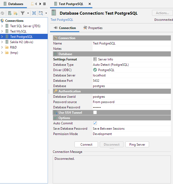The width and height of the screenshot is (173, 184).
Task: Click the Ping Server button
Action: tap(137, 145)
